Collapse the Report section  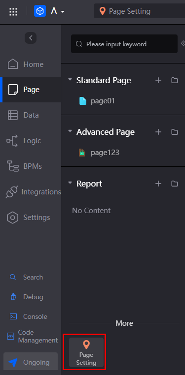pos(70,183)
